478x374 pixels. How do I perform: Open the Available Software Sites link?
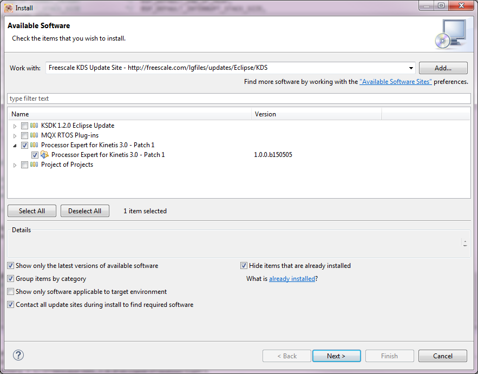pos(395,82)
